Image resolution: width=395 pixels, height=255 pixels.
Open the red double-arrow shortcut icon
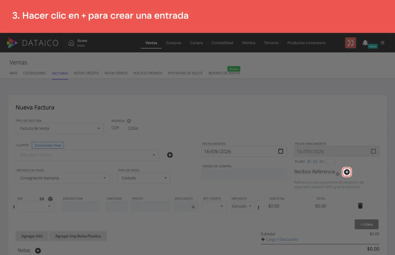[351, 43]
